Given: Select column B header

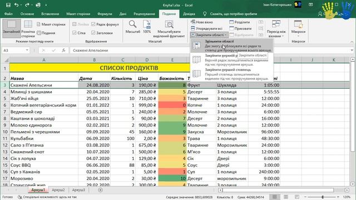Looking at the screenshot, I should point(94,60).
